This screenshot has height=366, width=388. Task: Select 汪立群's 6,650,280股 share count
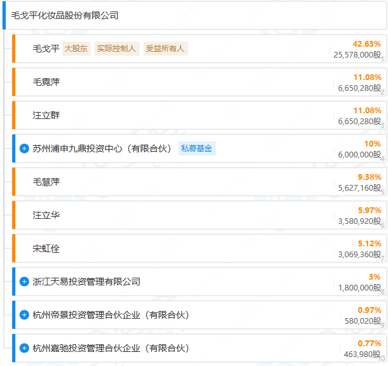[x=360, y=122]
